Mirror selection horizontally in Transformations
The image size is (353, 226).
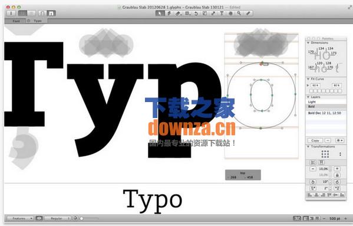coord(313,162)
